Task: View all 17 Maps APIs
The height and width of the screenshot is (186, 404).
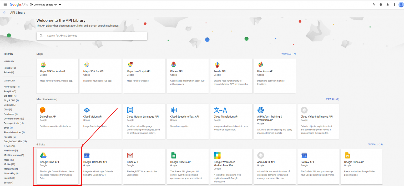Action: (289, 54)
